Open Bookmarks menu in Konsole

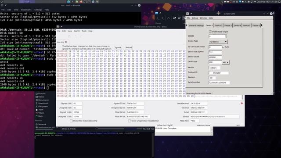pos(26,10)
